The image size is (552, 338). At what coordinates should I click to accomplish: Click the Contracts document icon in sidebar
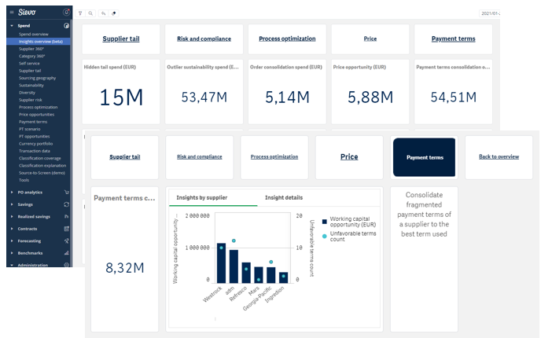point(67,228)
